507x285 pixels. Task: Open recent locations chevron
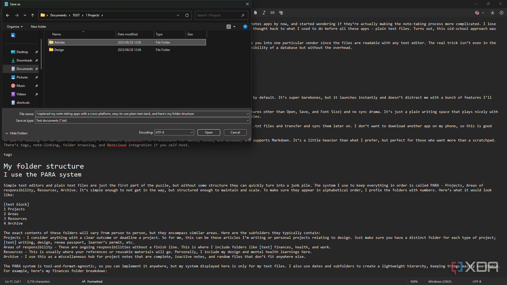(25, 15)
